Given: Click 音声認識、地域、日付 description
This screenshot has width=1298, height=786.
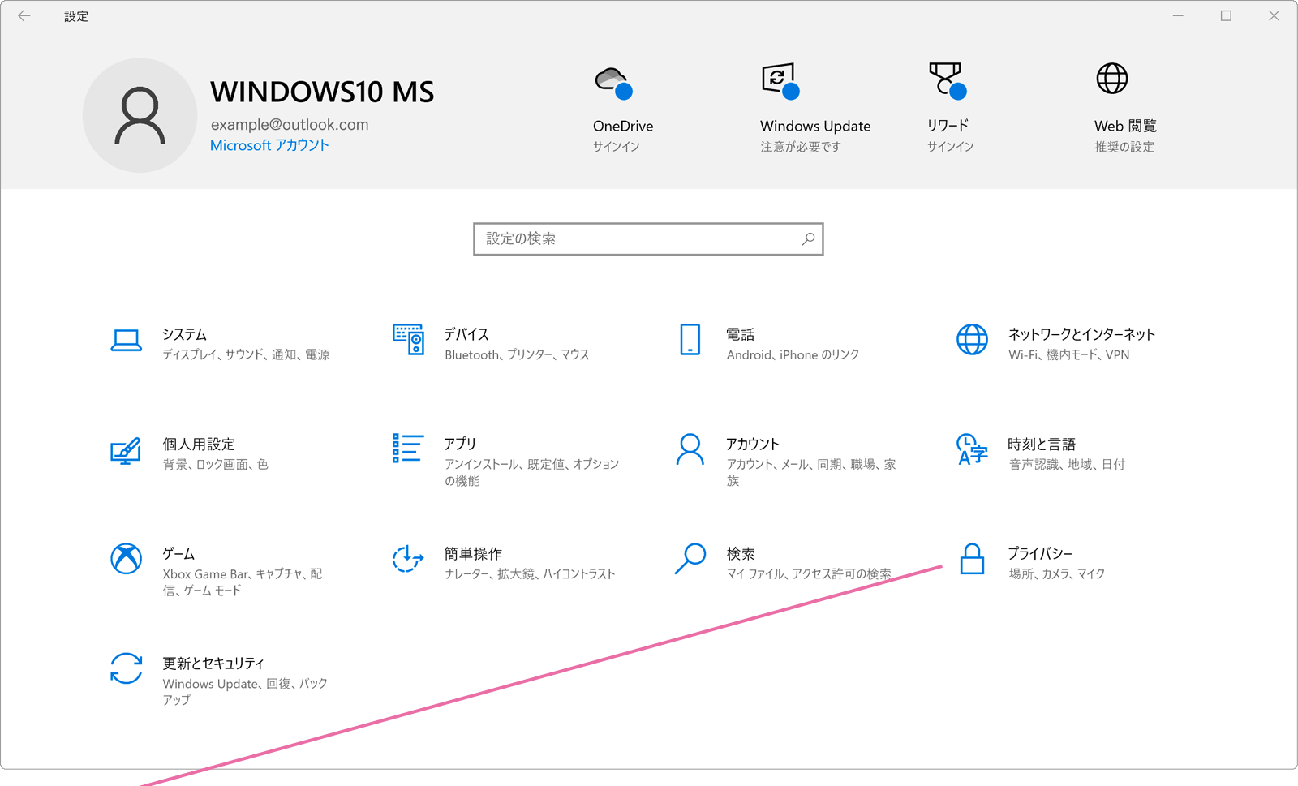Looking at the screenshot, I should pos(1067,464).
